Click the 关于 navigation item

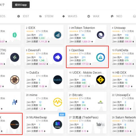coord(2,5)
